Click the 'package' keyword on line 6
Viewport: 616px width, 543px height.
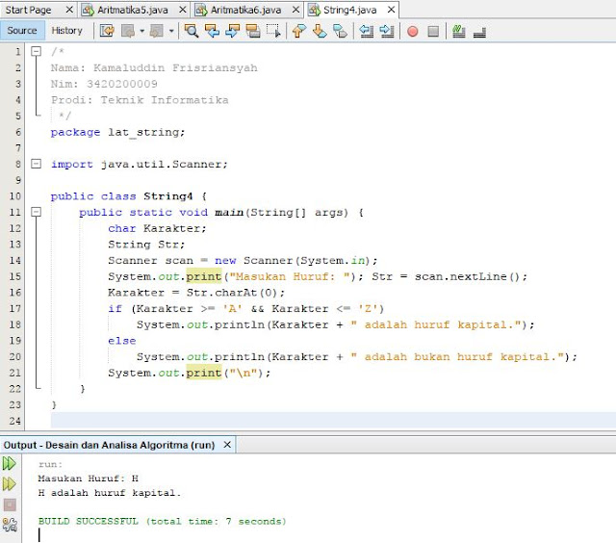[75, 133]
